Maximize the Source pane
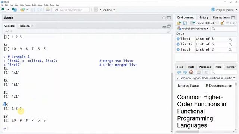The width and height of the screenshot is (239, 134). [x=169, y=17]
